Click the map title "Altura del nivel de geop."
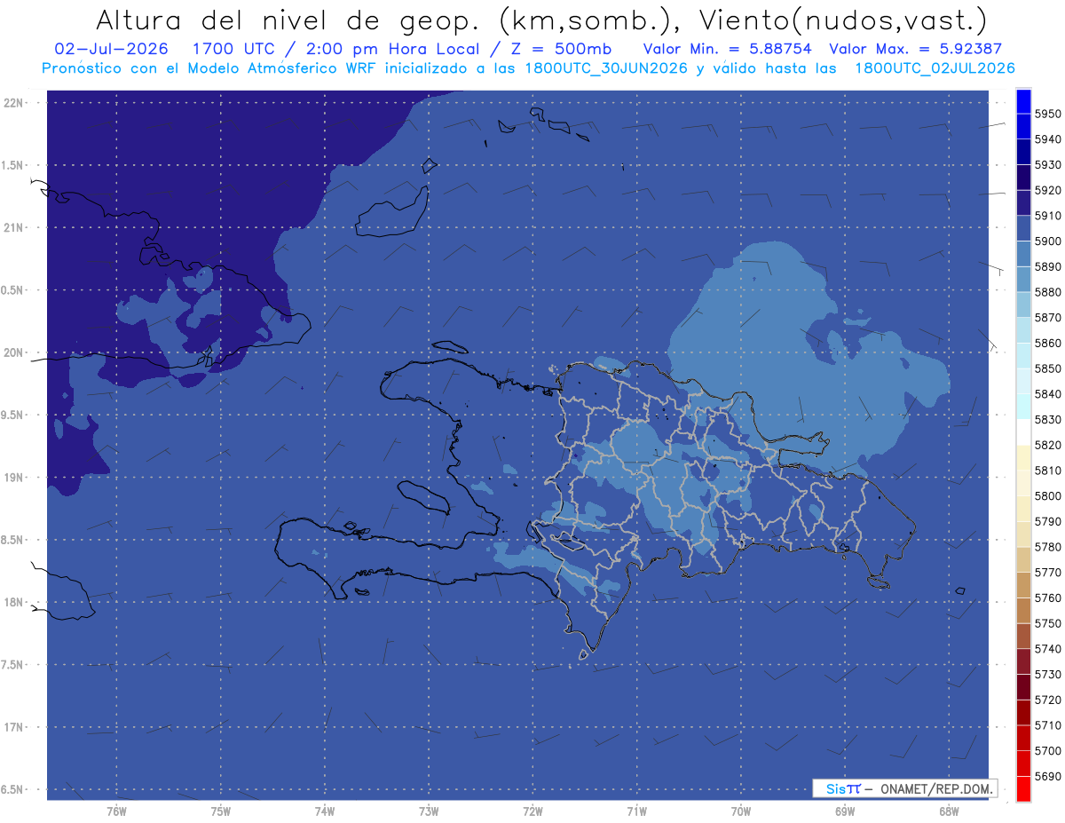1065x823 pixels. (290, 20)
